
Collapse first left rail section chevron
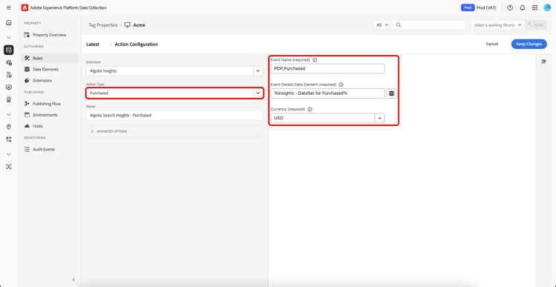[9, 38]
